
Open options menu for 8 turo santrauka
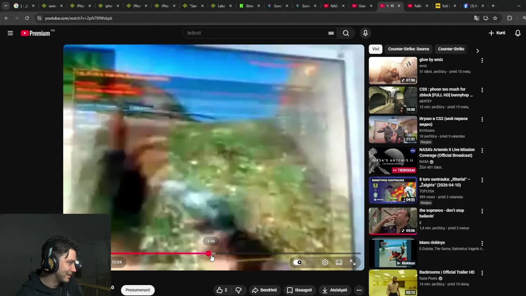pos(482,180)
